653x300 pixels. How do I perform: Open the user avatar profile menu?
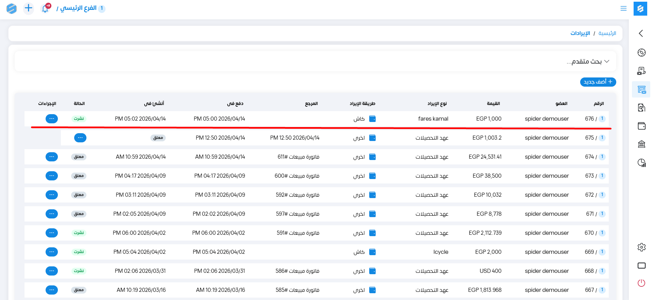pos(12,8)
